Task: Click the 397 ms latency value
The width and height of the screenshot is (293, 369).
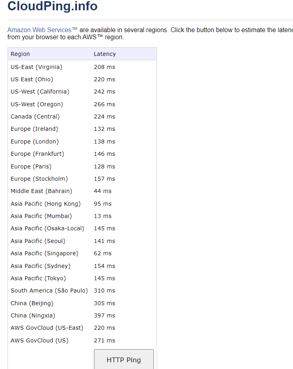Action: (x=104, y=315)
